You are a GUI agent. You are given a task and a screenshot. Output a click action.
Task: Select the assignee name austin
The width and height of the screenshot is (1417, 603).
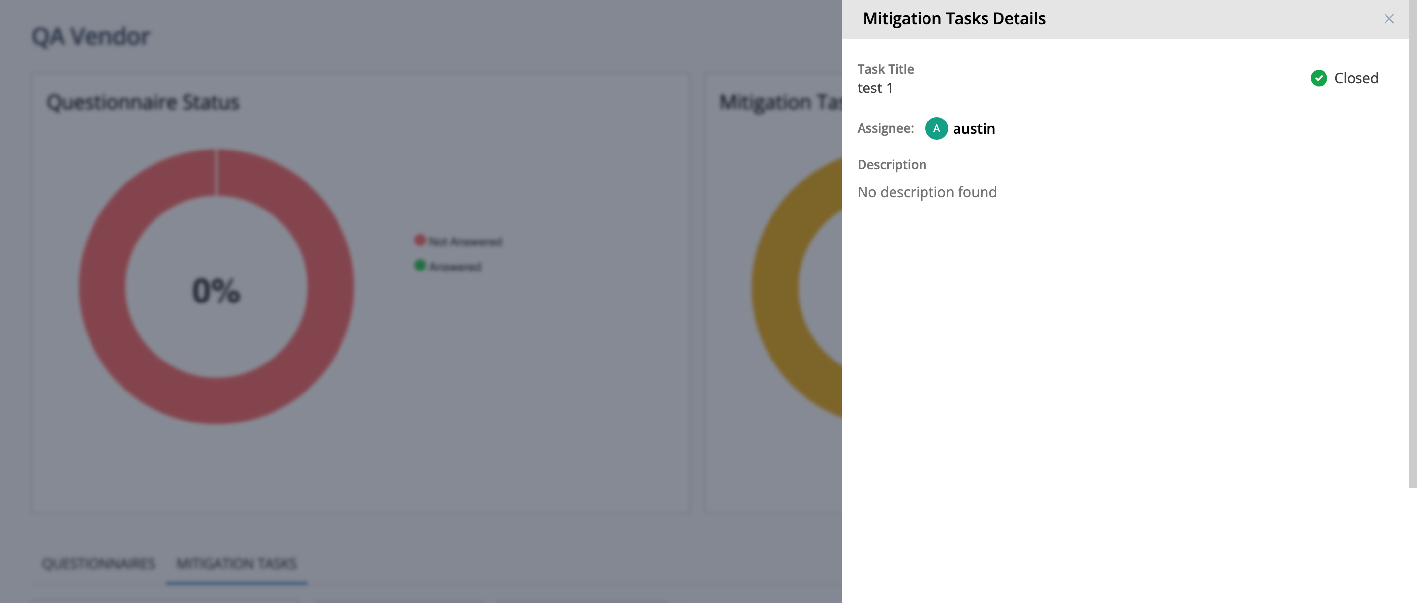(974, 129)
